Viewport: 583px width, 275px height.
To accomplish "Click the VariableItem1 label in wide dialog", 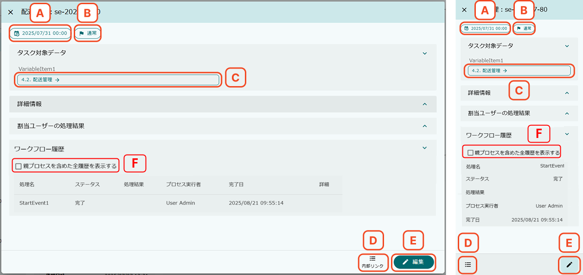I will 37,69.
